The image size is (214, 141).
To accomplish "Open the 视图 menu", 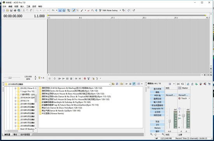I will [x=16, y=6].
